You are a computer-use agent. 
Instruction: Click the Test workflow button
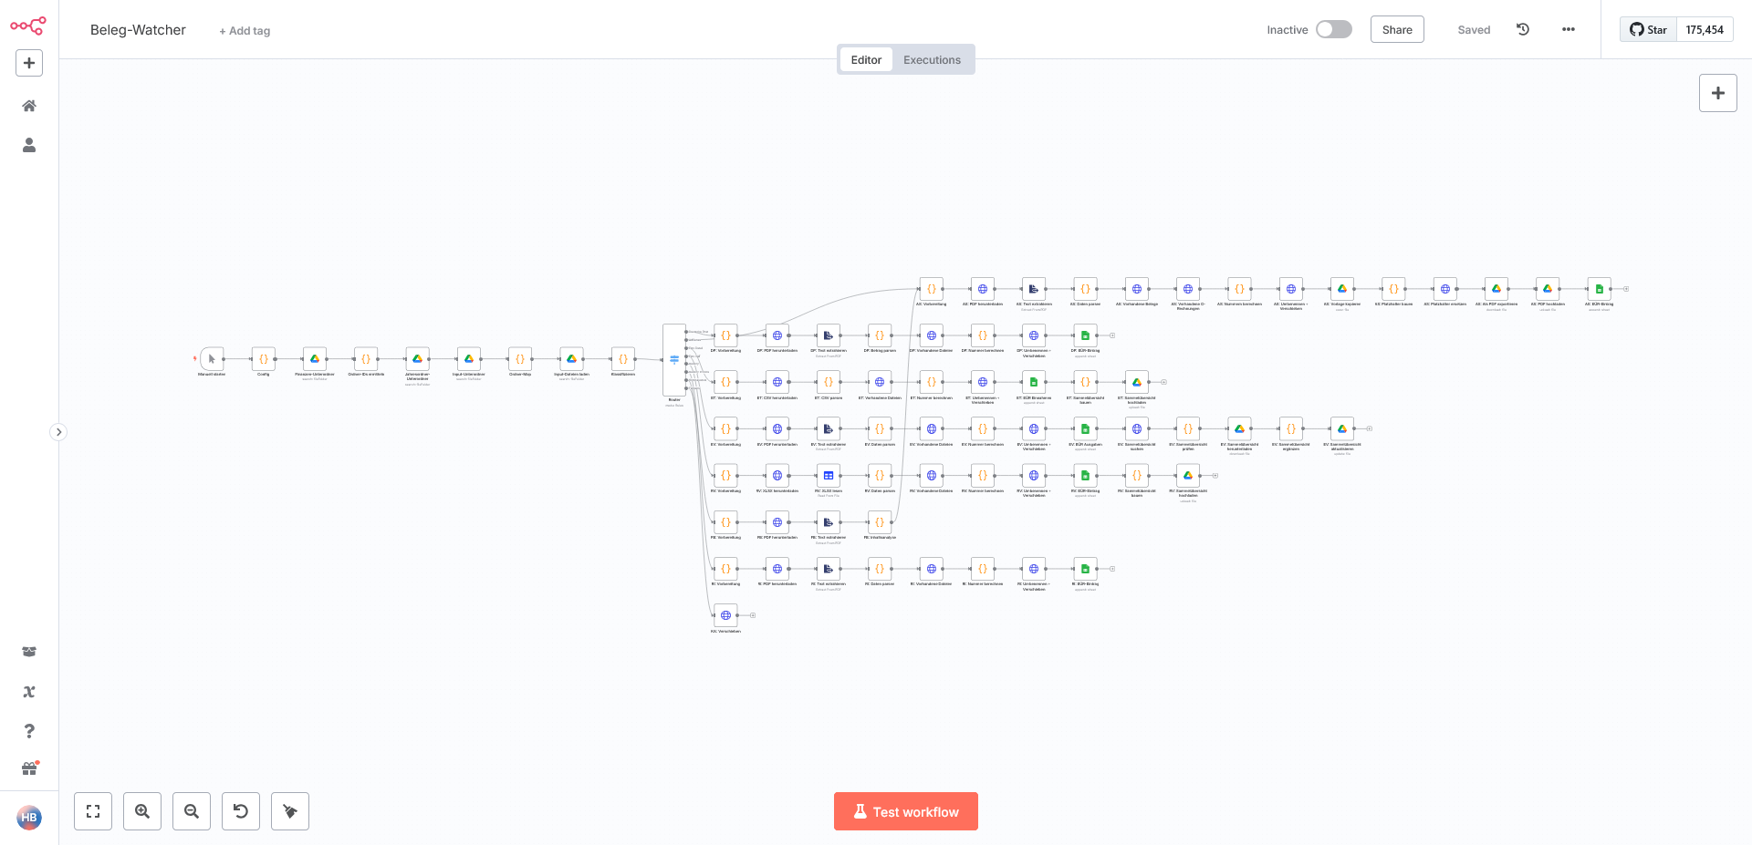906,811
